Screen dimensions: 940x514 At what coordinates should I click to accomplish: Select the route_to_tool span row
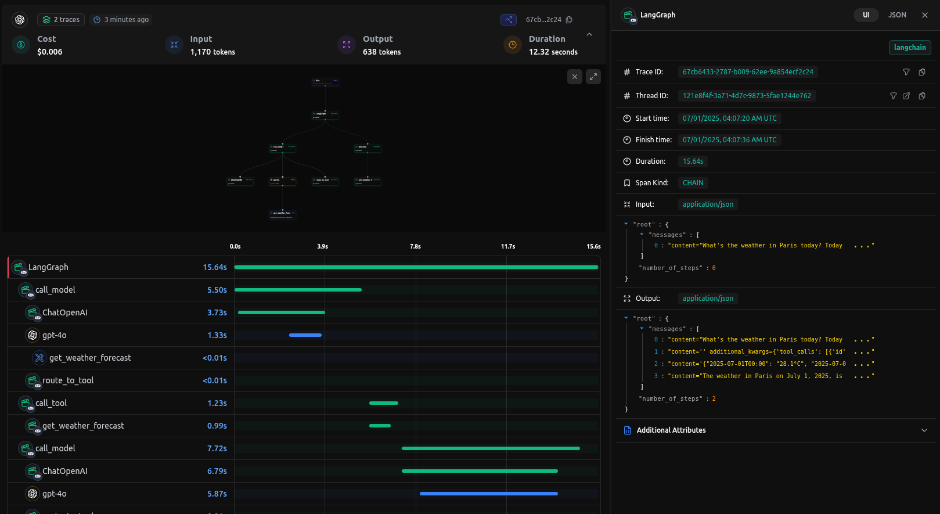tap(68, 380)
